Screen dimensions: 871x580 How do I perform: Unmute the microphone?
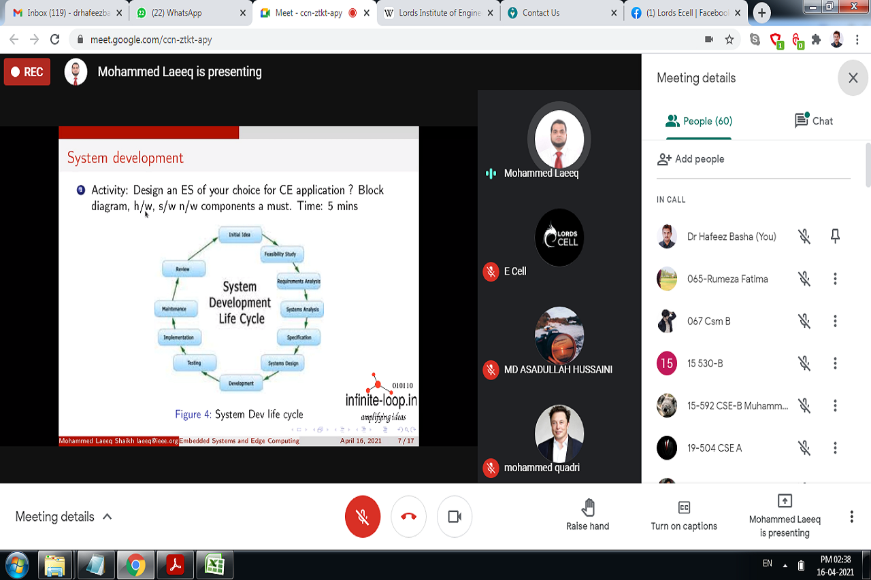tap(363, 517)
